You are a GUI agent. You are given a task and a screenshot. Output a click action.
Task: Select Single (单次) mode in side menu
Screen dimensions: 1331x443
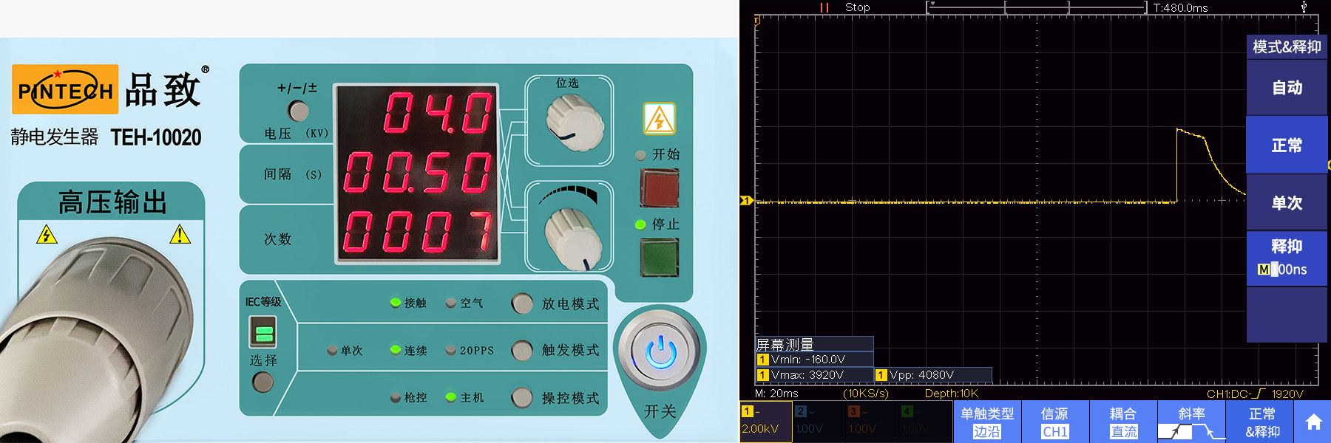(x=1286, y=203)
